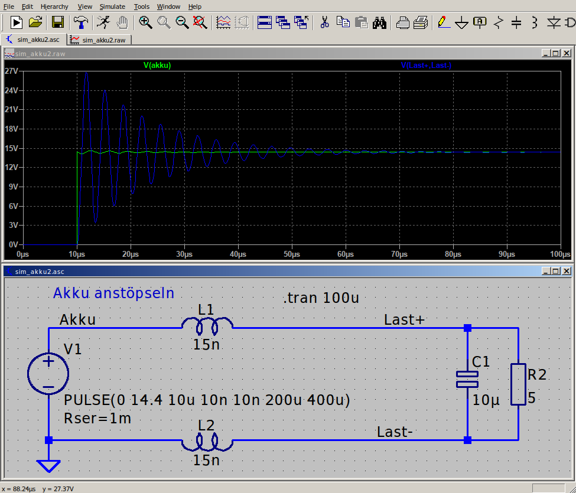Click the Print icon with paper sheet
576x493 pixels.
pos(421,22)
